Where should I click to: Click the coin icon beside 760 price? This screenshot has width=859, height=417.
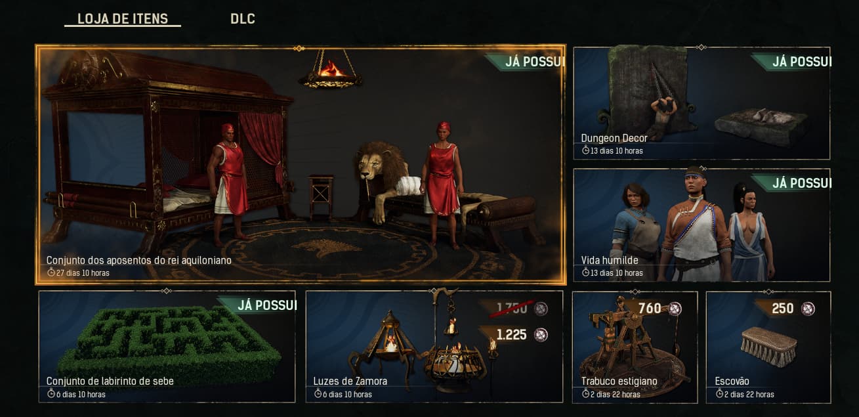coord(675,309)
